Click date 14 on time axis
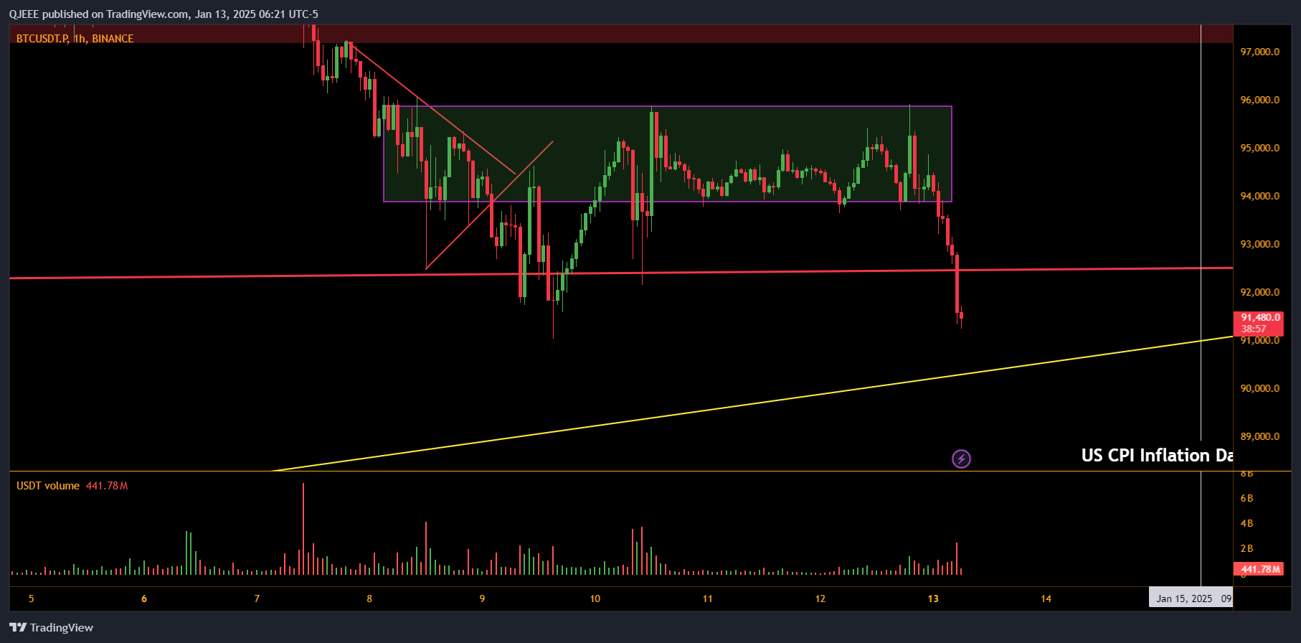Viewport: 1301px width, 643px height. coord(1046,599)
